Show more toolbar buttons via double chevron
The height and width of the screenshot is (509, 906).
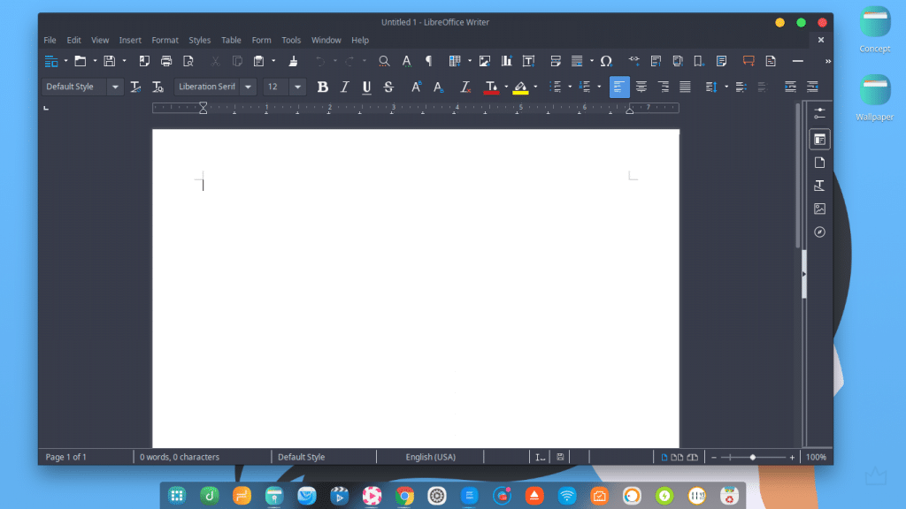pyautogui.click(x=827, y=61)
